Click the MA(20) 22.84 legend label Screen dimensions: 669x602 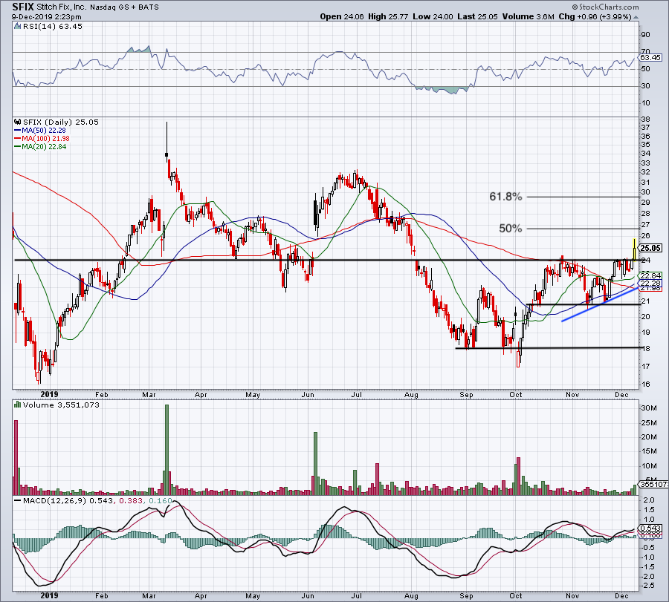(44, 147)
